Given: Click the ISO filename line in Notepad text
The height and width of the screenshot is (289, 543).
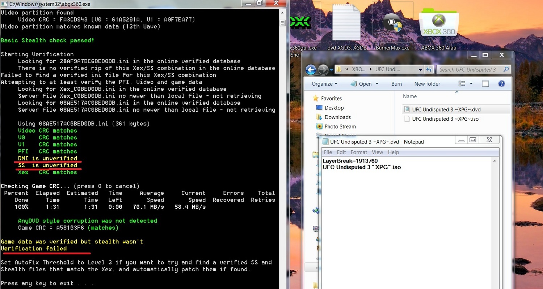Looking at the screenshot, I should coord(362,167).
